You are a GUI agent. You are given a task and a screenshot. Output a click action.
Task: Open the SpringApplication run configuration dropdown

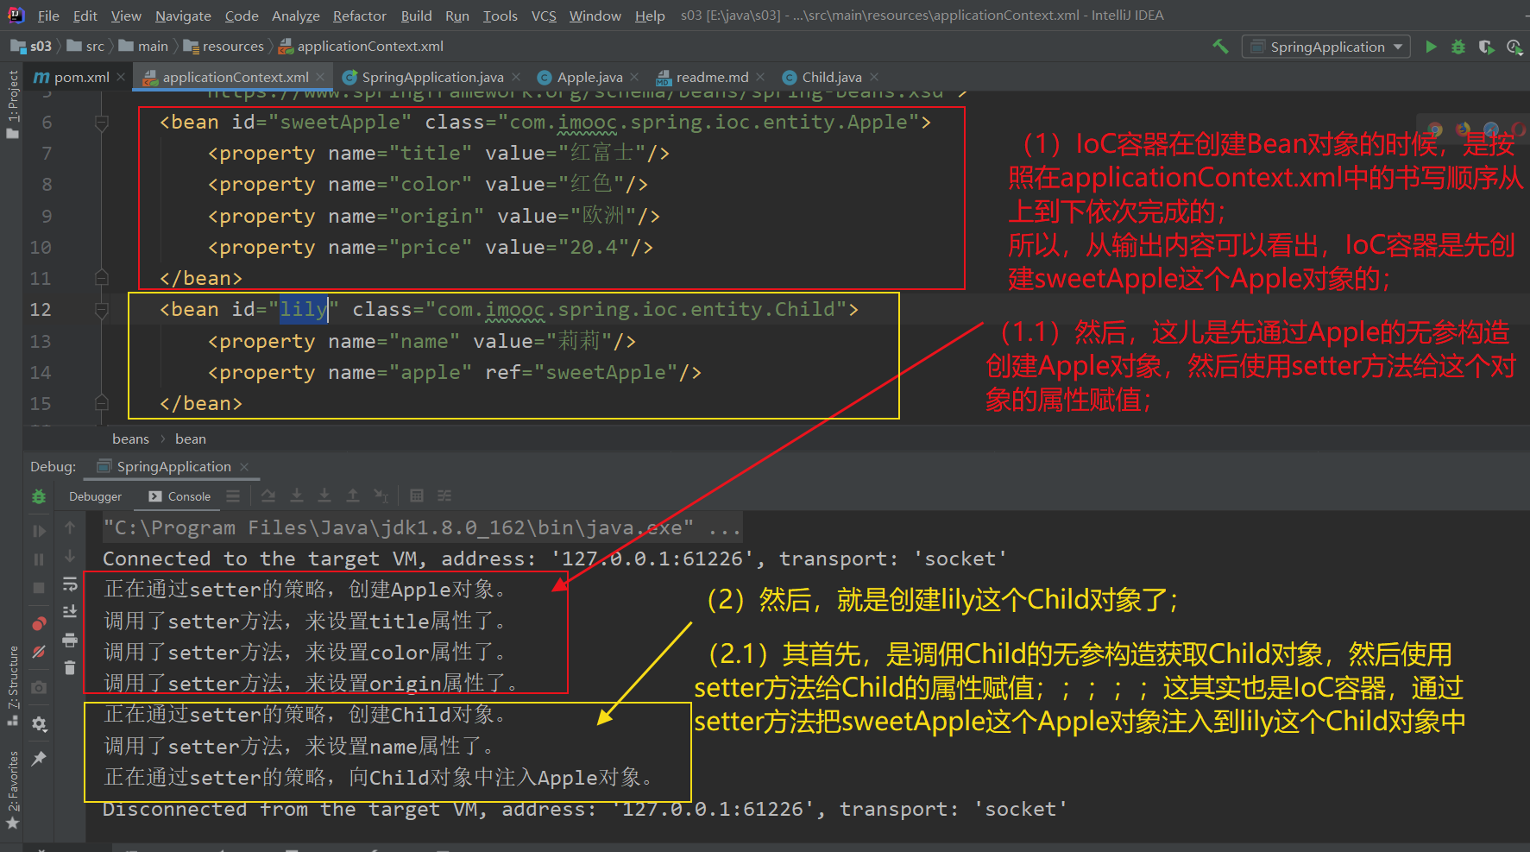pos(1398,47)
